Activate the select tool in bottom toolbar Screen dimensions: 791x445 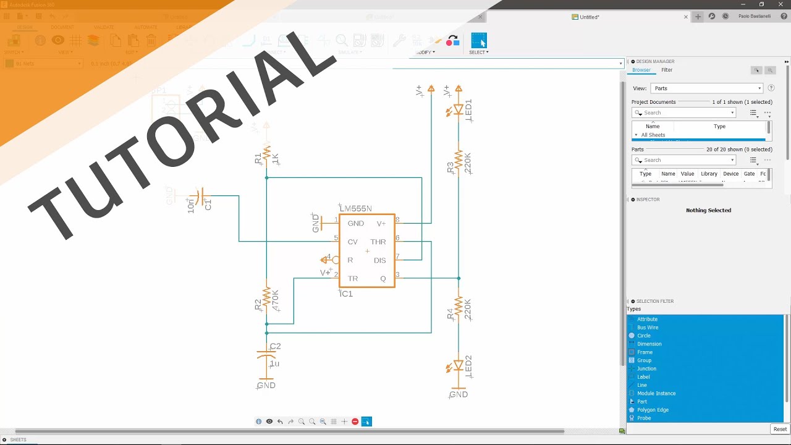(x=366, y=422)
